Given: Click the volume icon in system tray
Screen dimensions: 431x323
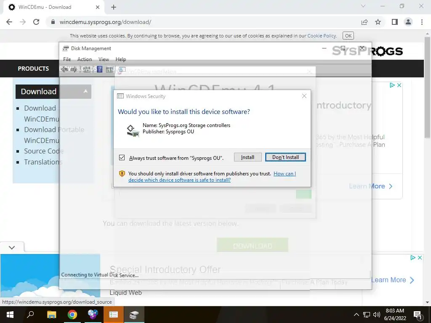Looking at the screenshot, I should (x=377, y=315).
